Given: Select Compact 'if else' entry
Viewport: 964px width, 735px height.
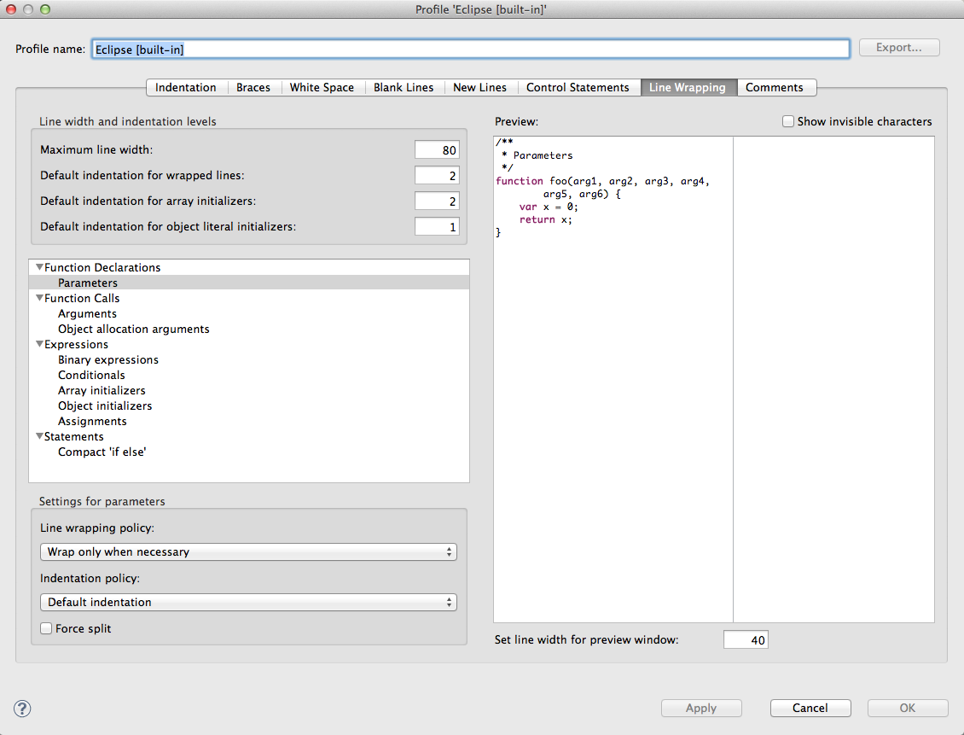Looking at the screenshot, I should coord(102,452).
